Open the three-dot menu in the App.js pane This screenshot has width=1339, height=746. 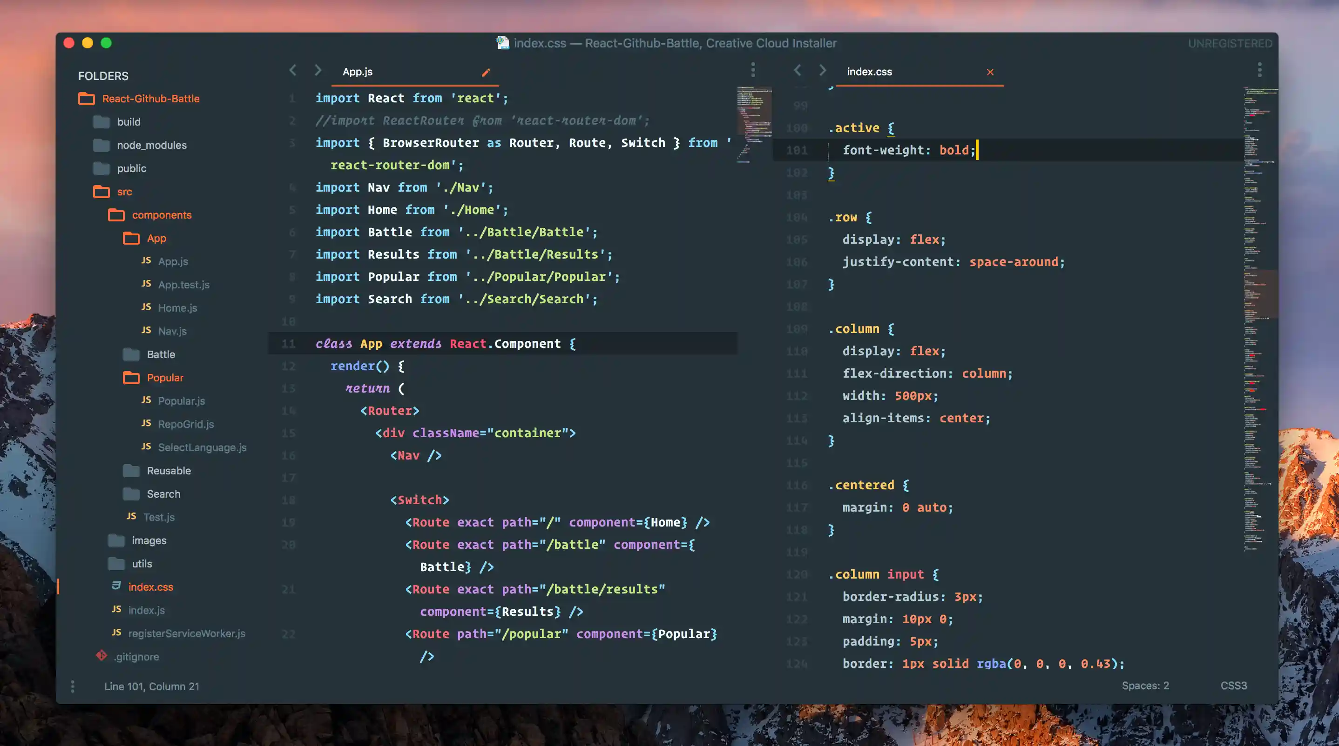(753, 70)
